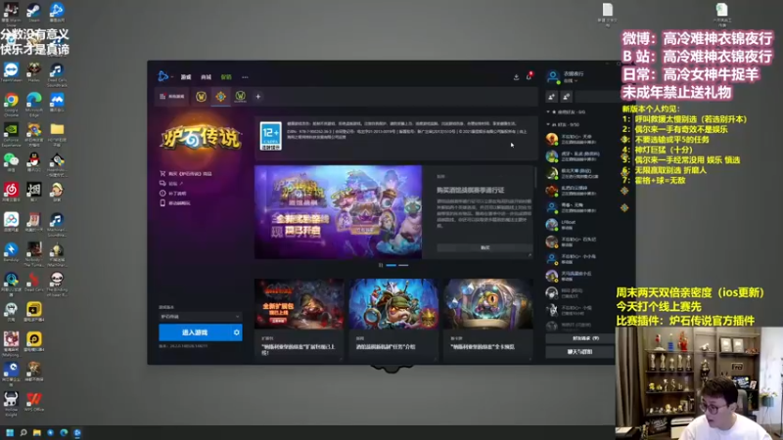Open the Hearthstone shop link with cart icon

[x=185, y=174]
